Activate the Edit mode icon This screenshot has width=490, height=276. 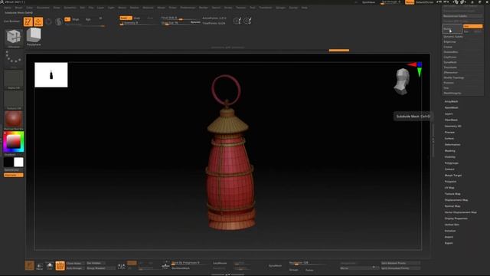tap(28, 21)
